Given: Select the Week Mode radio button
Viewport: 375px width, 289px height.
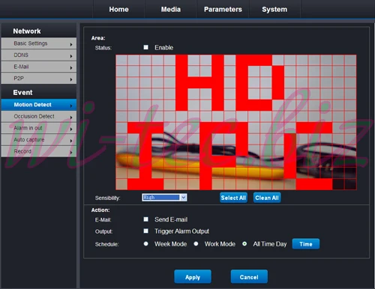Looking at the screenshot, I should (x=146, y=243).
